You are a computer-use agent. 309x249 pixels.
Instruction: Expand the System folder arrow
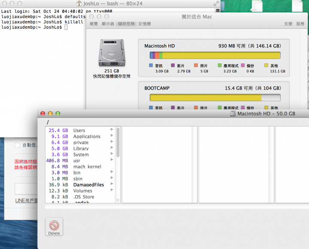112,154
